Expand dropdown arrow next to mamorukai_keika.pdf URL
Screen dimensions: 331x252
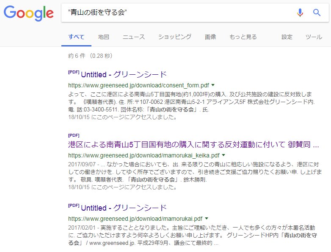click(223, 155)
